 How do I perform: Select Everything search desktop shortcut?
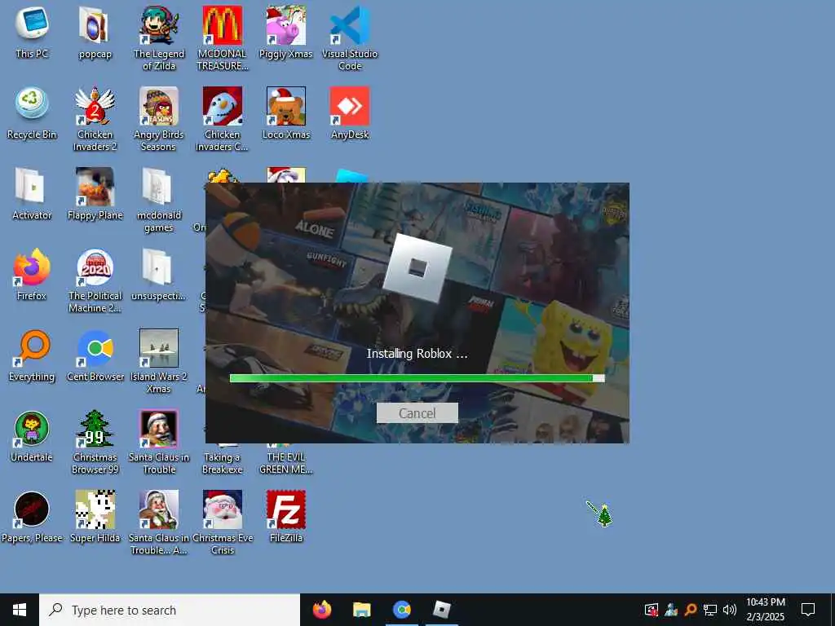[x=32, y=355]
